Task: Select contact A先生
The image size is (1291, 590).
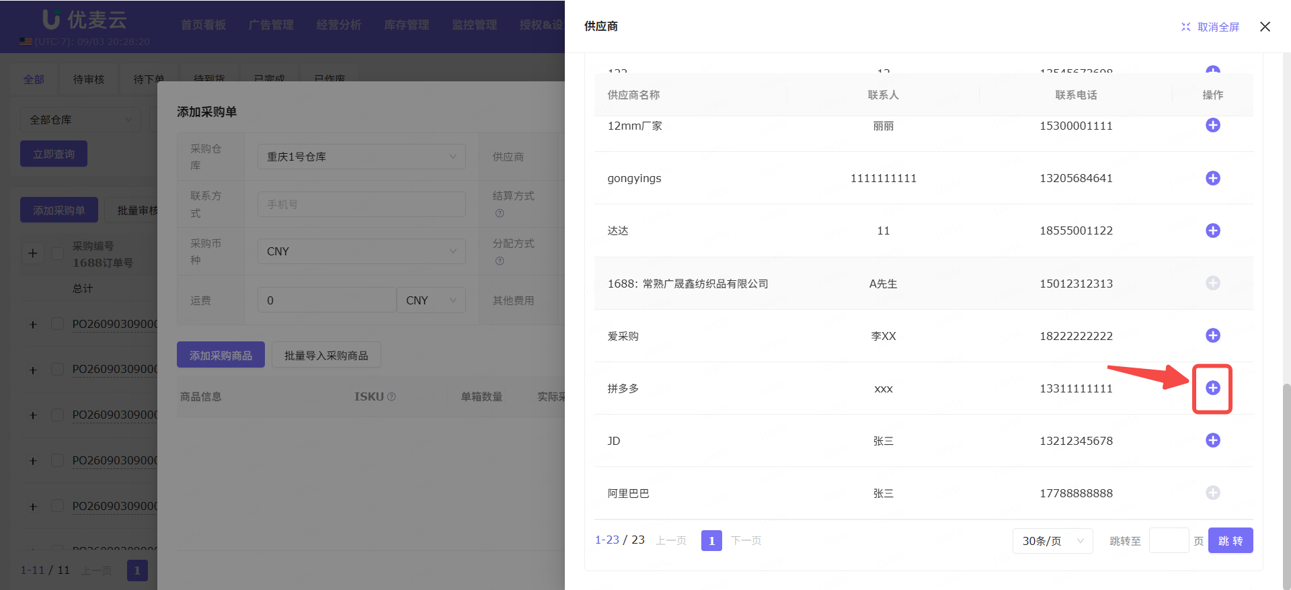Action: point(884,284)
